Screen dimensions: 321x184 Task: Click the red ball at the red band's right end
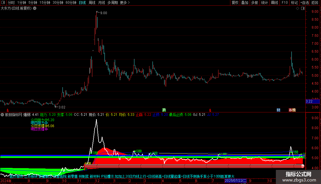(303, 166)
